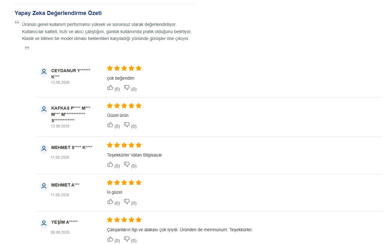This screenshot has height=244, width=391.
Task: Dislike YEŞİM's review about helpful staff
Action: coord(127,239)
